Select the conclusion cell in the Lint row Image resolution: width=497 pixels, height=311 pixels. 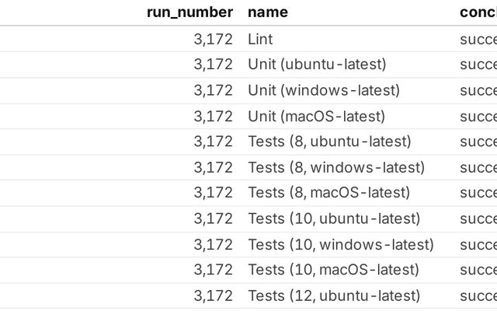coord(478,39)
